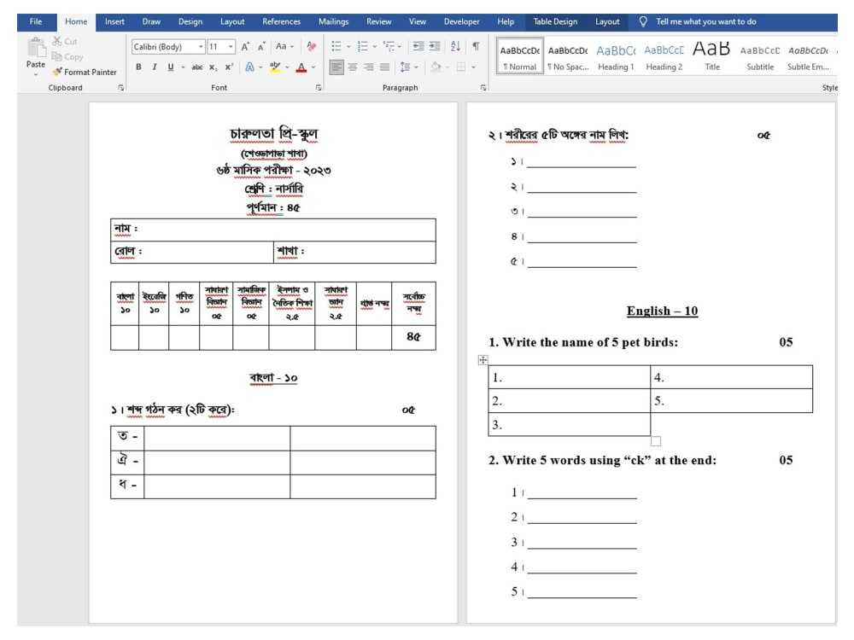Expand the bullets list dropdown
This screenshot has width=854, height=640.
coord(348,47)
